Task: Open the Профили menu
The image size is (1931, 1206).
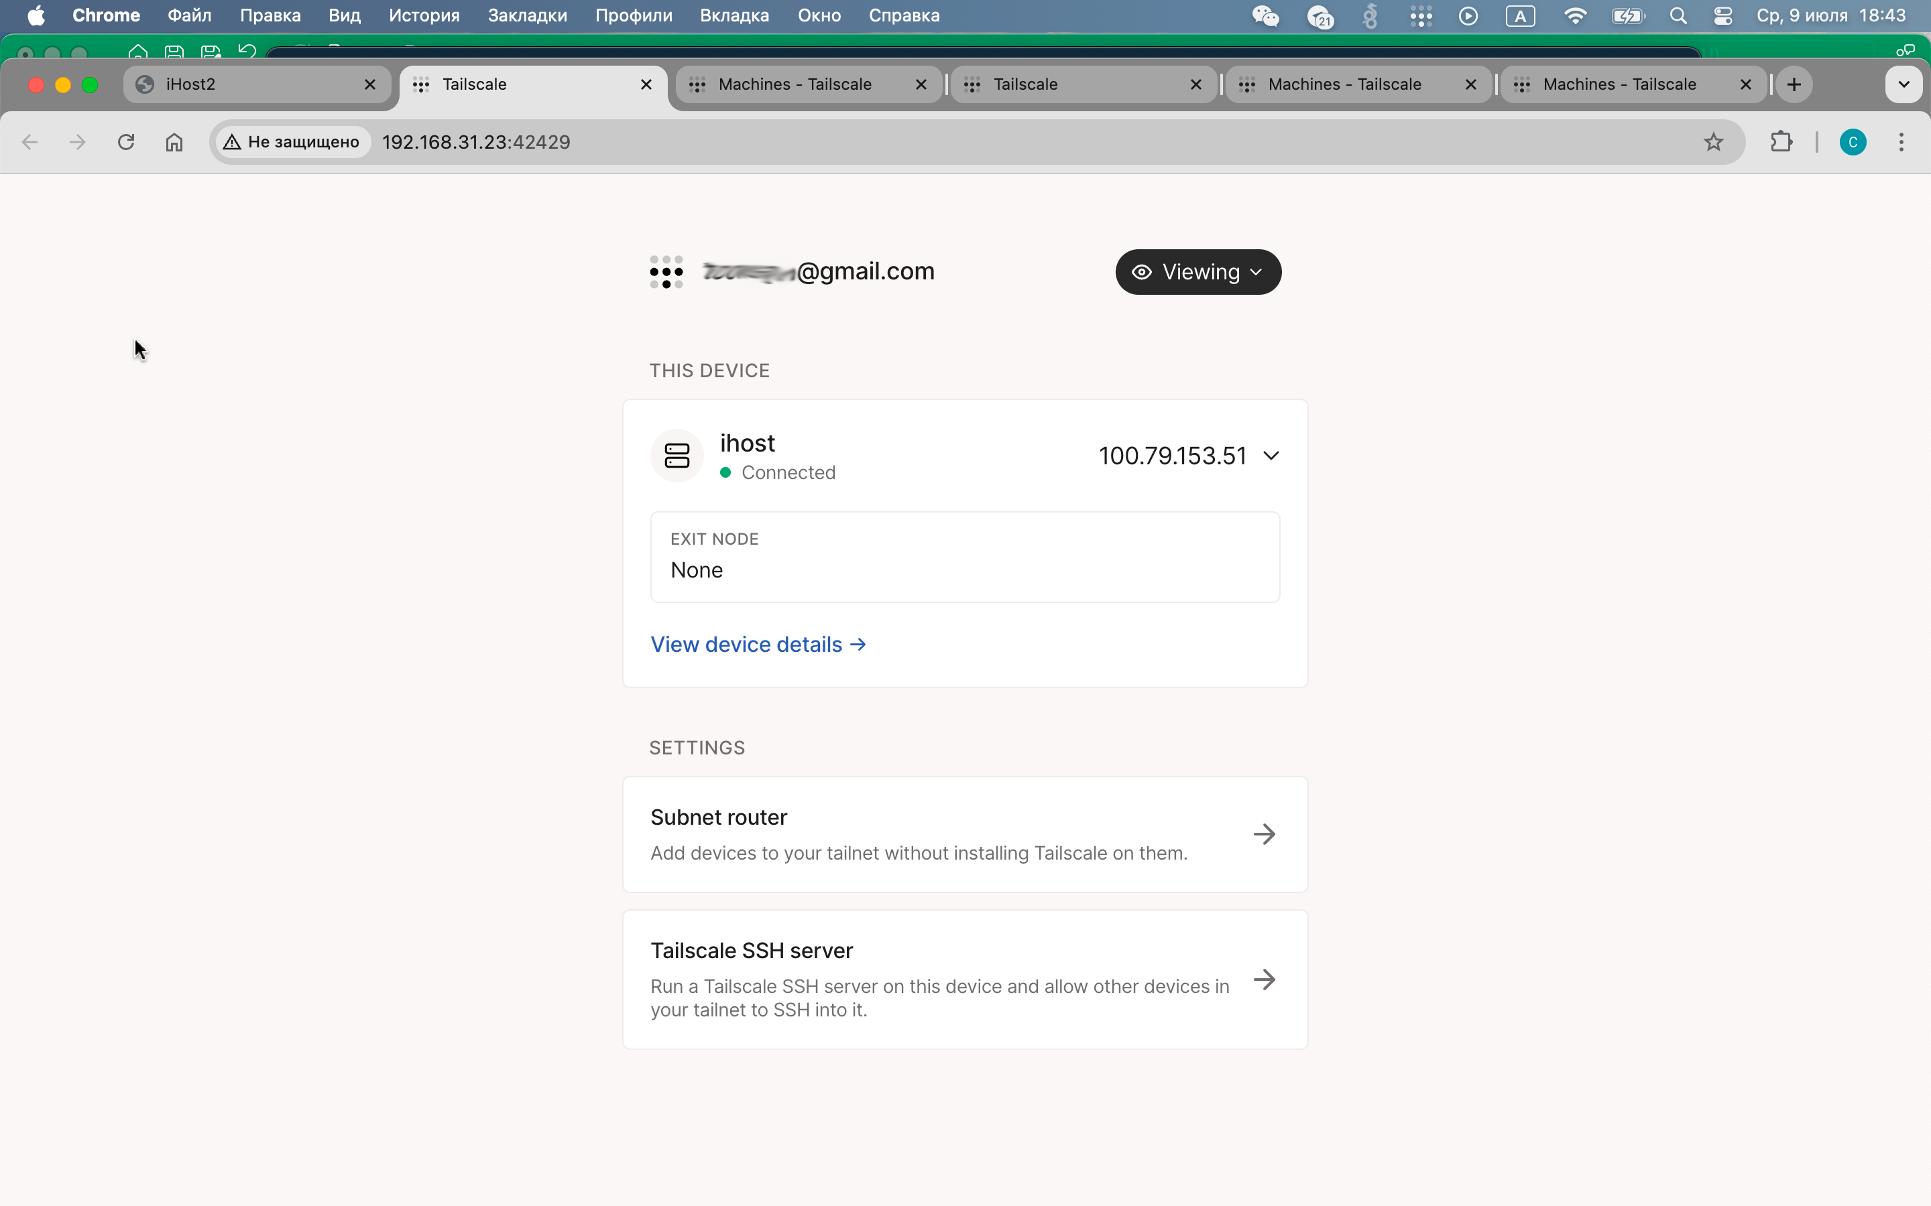Action: click(x=634, y=15)
